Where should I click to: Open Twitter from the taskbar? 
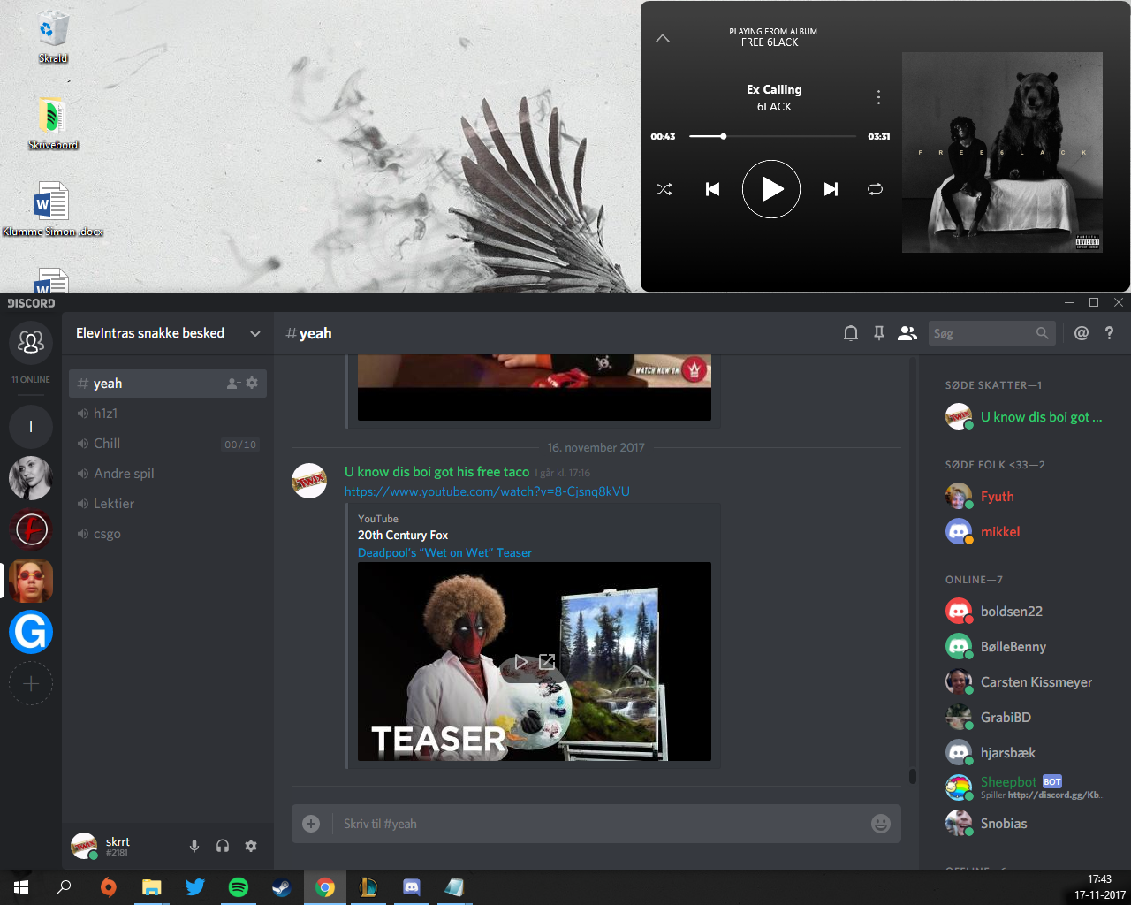pyautogui.click(x=195, y=887)
